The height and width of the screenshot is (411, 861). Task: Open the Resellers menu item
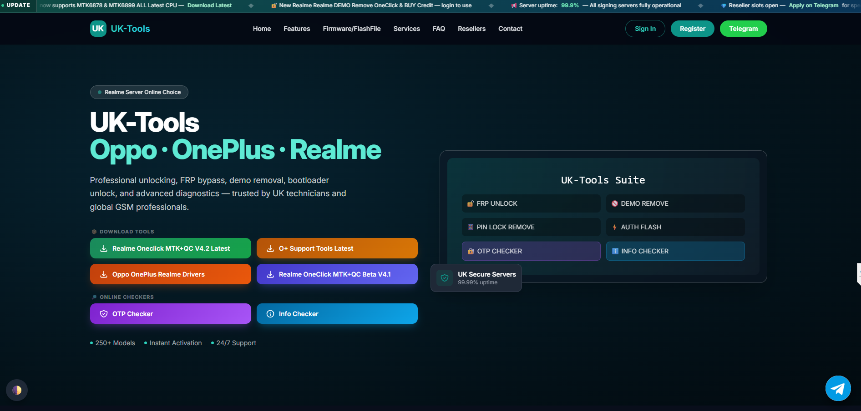(471, 29)
